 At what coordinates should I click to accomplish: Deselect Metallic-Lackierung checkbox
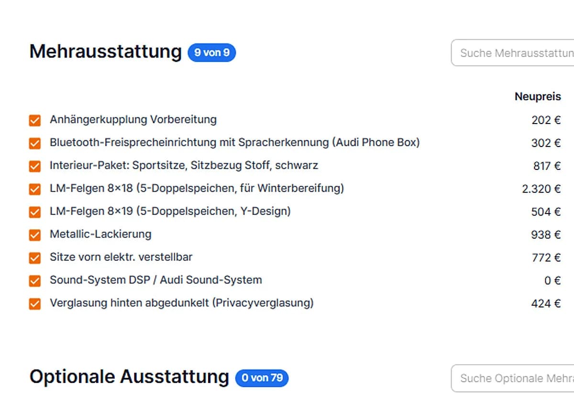[x=34, y=235]
